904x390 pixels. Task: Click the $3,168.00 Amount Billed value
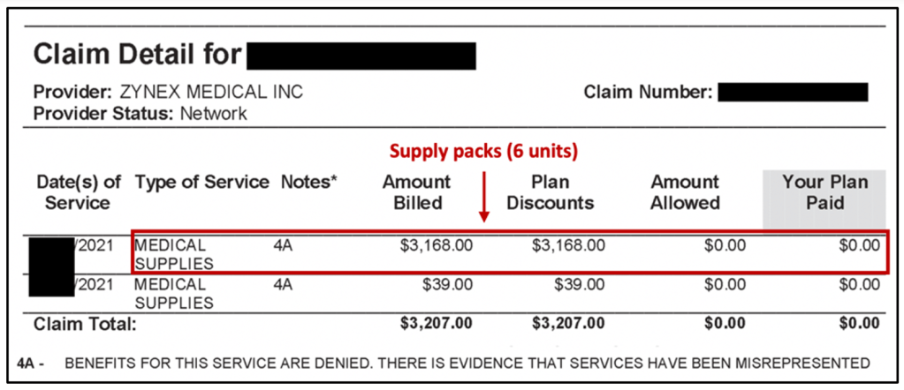coord(437,244)
